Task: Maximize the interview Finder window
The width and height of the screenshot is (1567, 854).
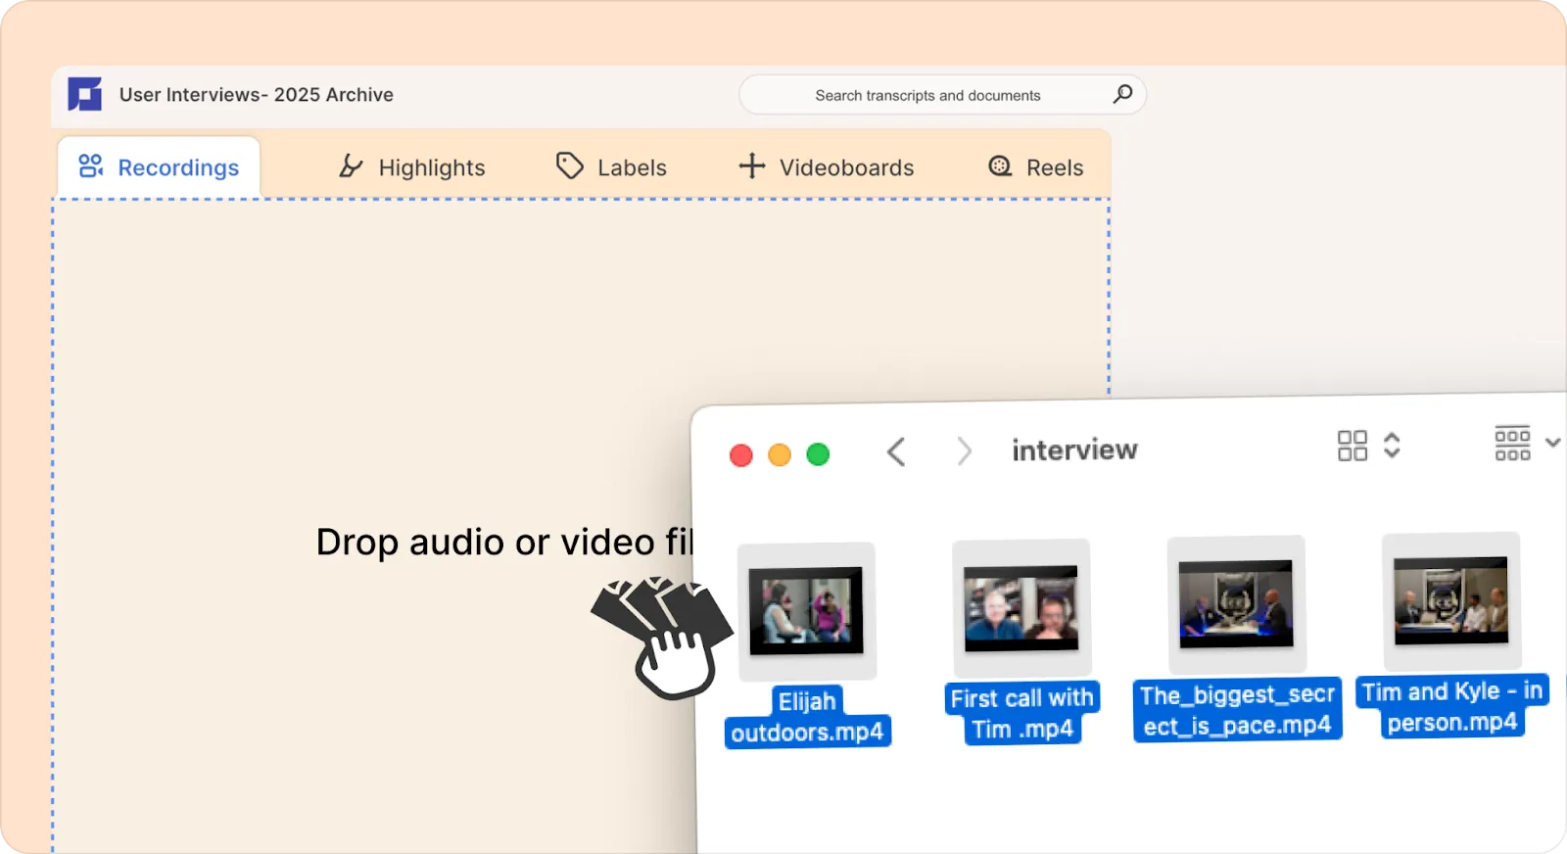Action: [x=818, y=453]
